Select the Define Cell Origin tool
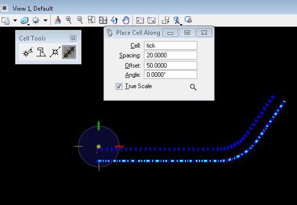This screenshot has width=297, height=205. (x=41, y=52)
